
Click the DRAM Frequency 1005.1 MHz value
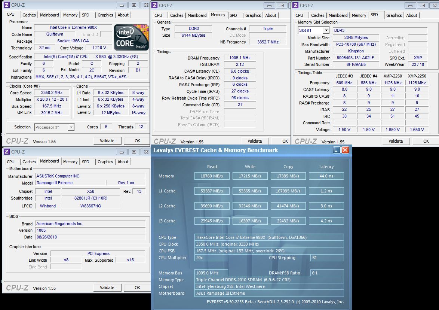[240, 58]
